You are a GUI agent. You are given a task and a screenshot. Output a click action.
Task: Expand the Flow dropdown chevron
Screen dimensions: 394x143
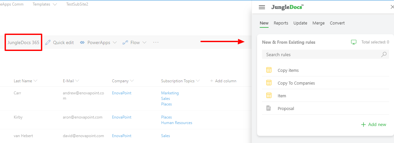(x=144, y=42)
